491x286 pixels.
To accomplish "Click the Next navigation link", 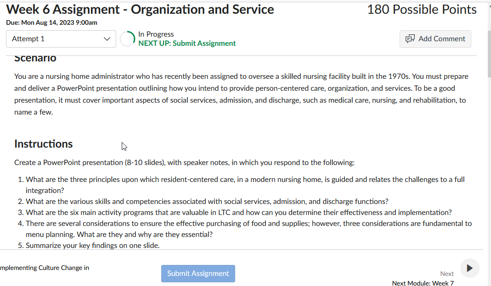I will (x=446, y=273).
